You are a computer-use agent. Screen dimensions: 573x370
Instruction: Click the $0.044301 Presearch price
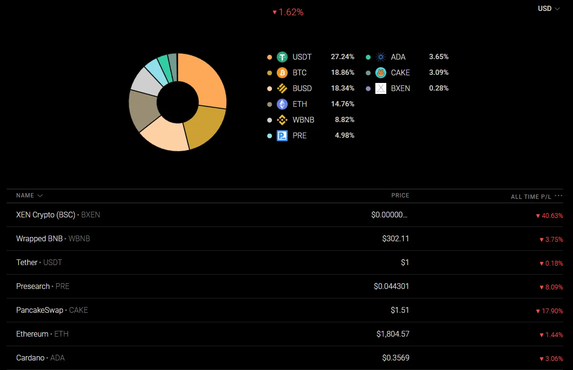(x=392, y=287)
